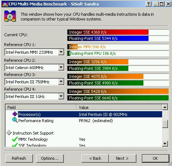Click the list scrollbar up arrow

click(x=165, y=107)
